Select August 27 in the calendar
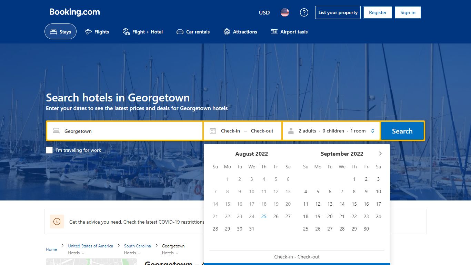Screen dimensions: 471x265 [x=288, y=216]
